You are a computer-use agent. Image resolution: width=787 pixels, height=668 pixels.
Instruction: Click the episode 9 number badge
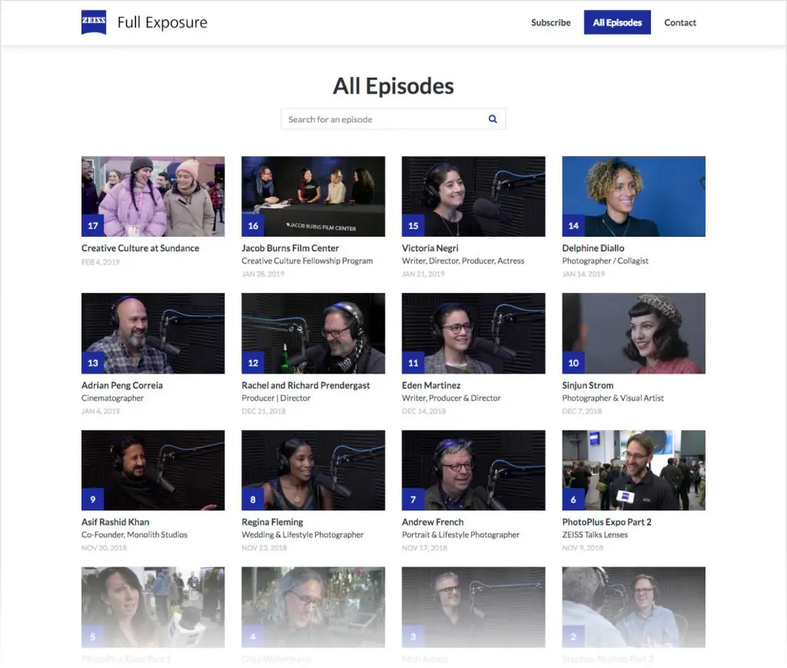93,500
